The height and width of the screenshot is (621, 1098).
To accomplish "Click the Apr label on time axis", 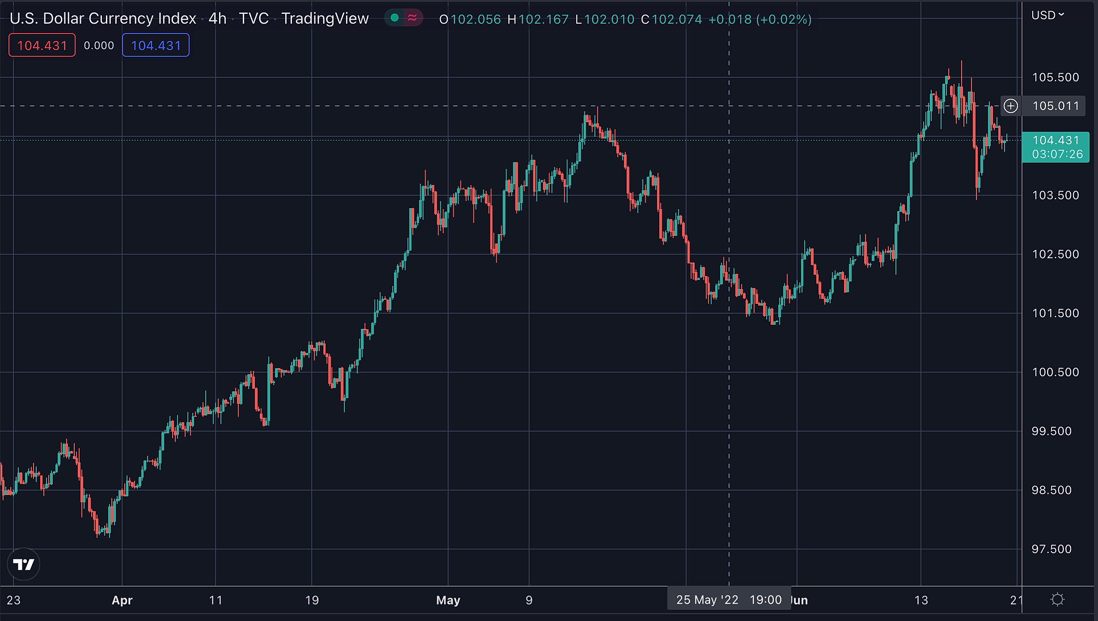I will coord(122,600).
